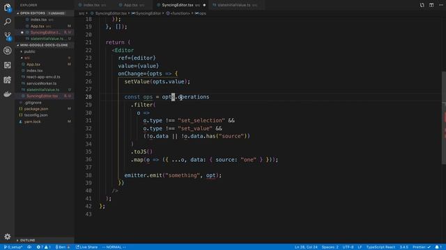This screenshot has height=250, width=446.
Task: Click the Split Editor icon
Action: (431, 5)
